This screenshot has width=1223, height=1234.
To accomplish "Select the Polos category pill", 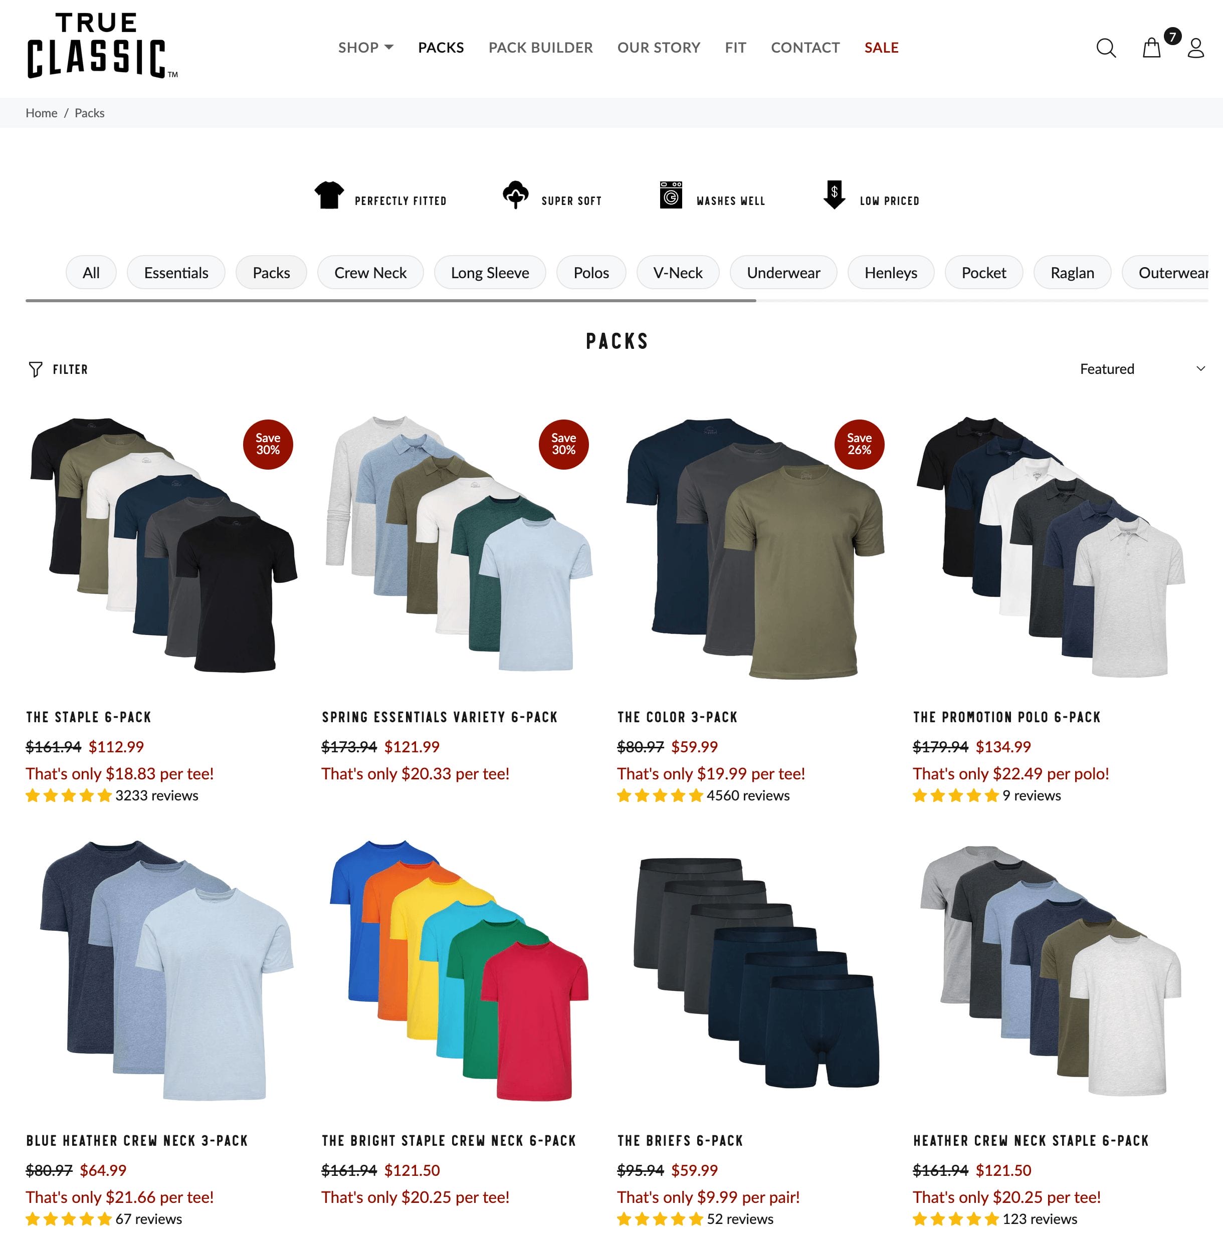I will (591, 273).
